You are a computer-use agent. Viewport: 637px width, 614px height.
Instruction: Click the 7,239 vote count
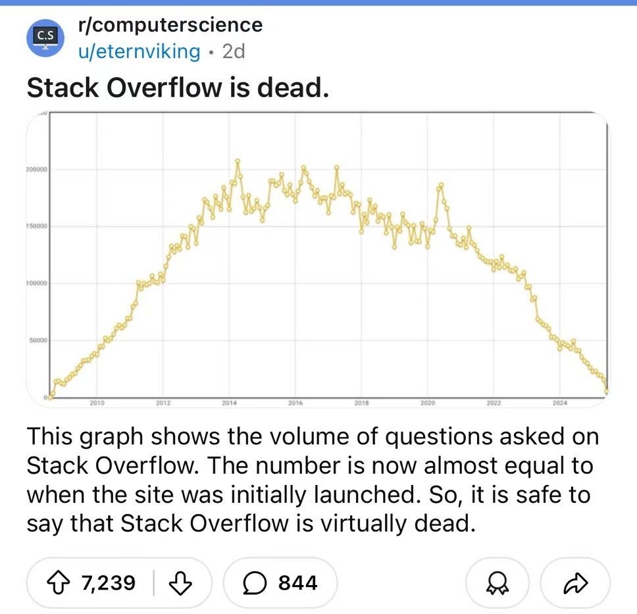[109, 583]
